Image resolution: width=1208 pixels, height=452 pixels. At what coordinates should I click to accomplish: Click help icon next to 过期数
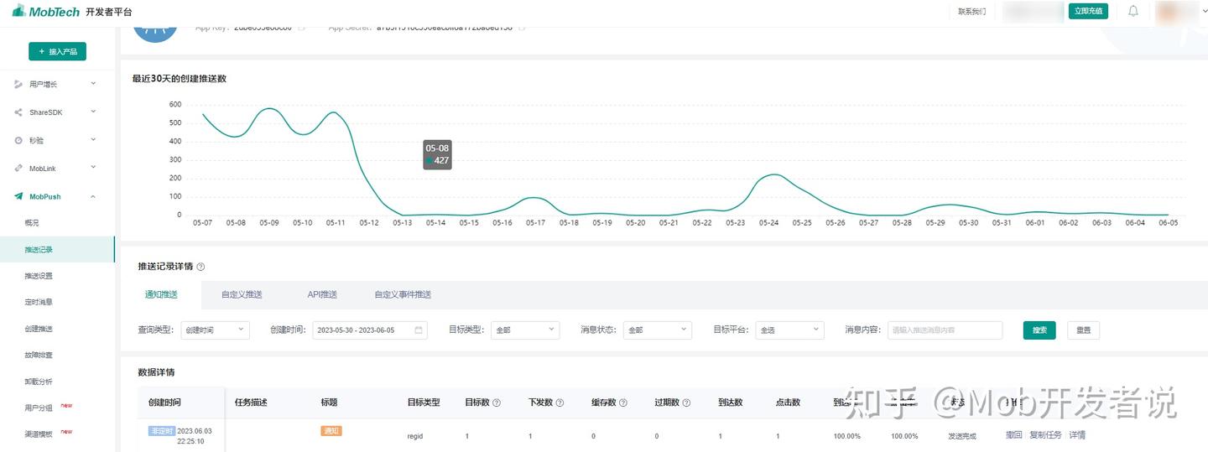tap(686, 403)
